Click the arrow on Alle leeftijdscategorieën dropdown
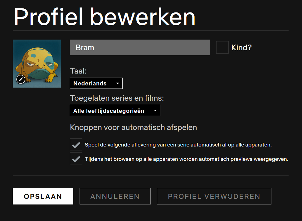Screen dimensions: 302x221 (x=155, y=110)
